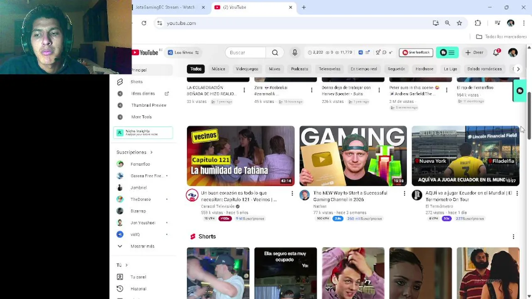532x299 pixels.
Task: Select the En tiempo real chip
Action: coord(364,69)
